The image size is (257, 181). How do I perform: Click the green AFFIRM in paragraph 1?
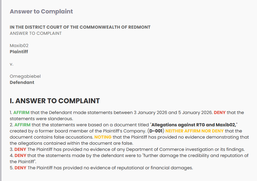pyautogui.click(x=22, y=113)
